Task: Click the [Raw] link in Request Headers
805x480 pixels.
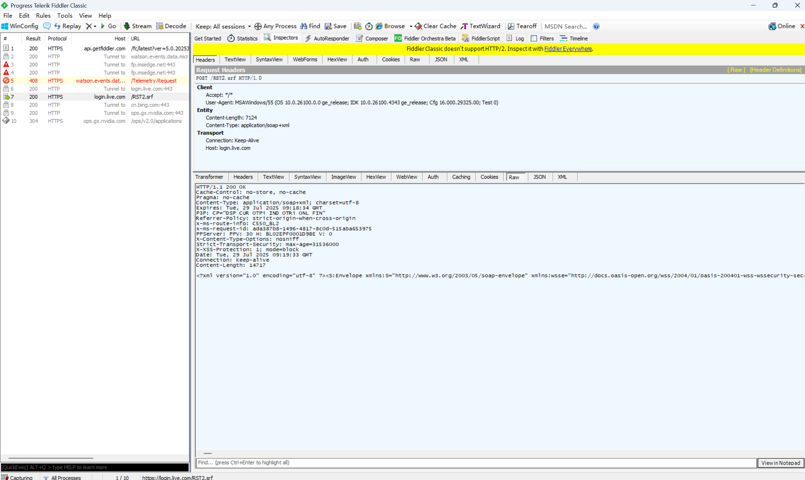Action: 736,70
